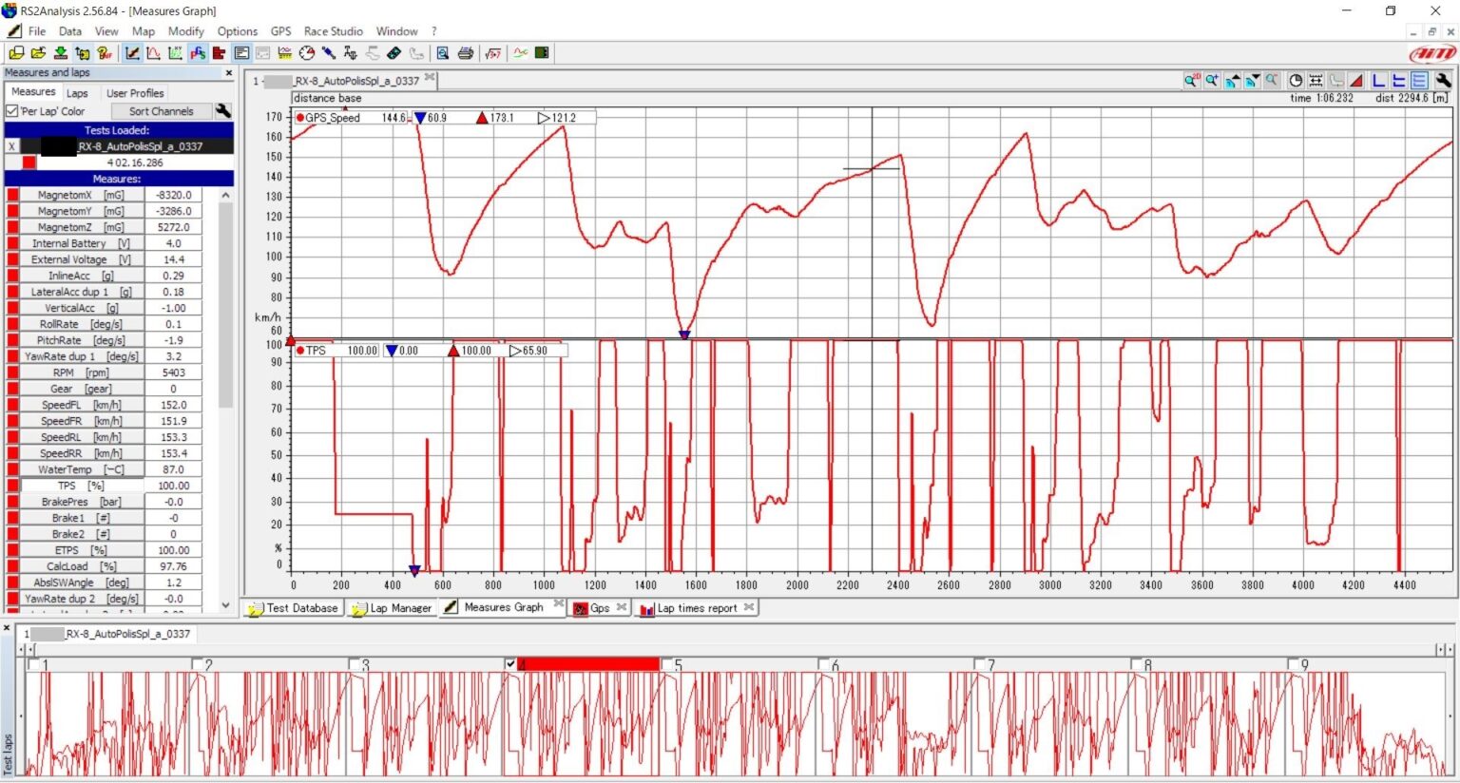The image size is (1460, 783).
Task: Switch to the Lap times report tab
Action: tap(697, 608)
